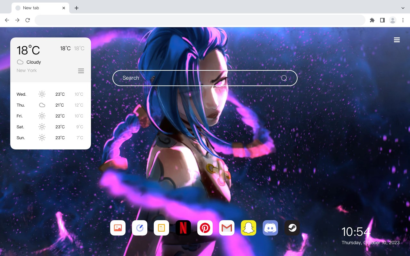410x256 pixels.
Task: Click the Thu. forecast row label
Action: point(21,105)
